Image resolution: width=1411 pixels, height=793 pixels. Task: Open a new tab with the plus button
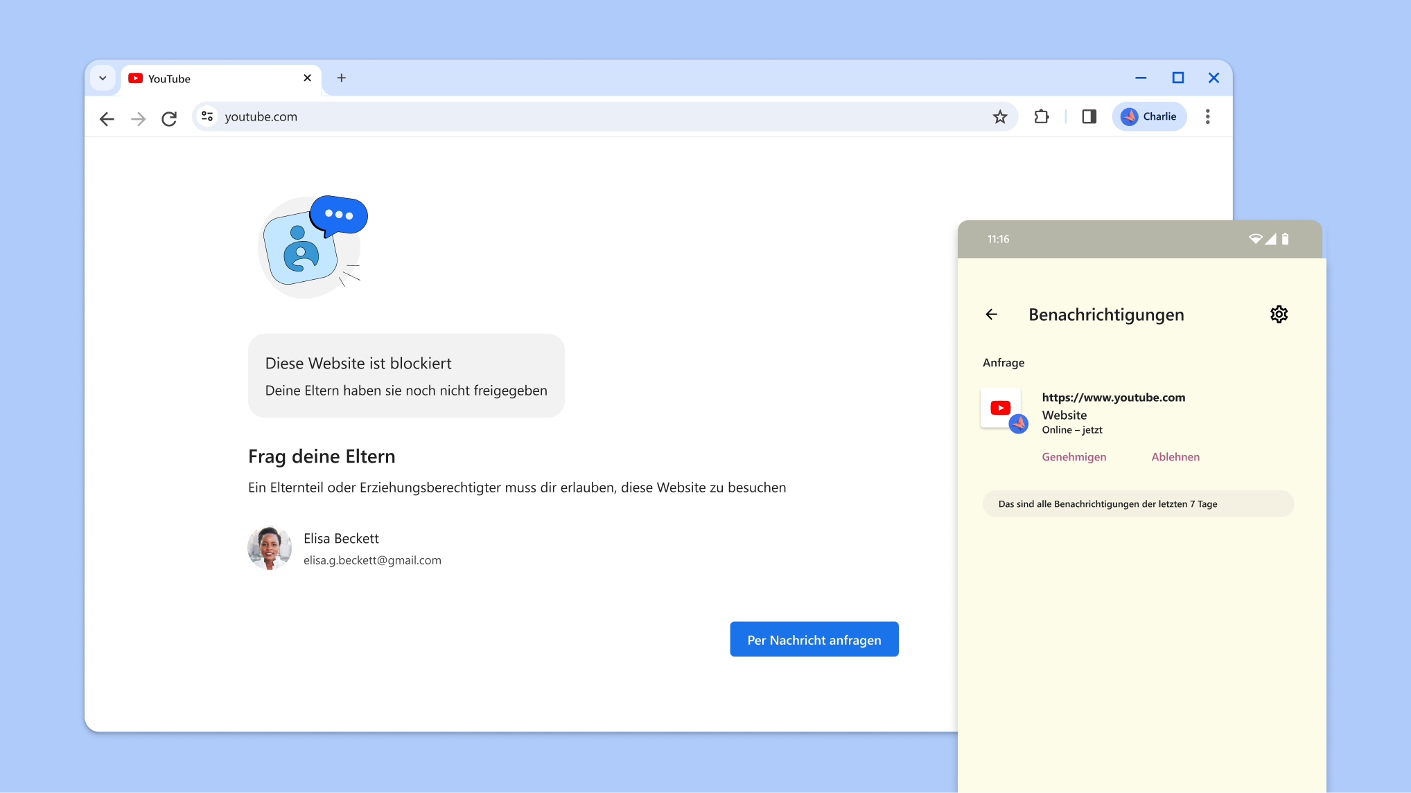click(x=341, y=78)
